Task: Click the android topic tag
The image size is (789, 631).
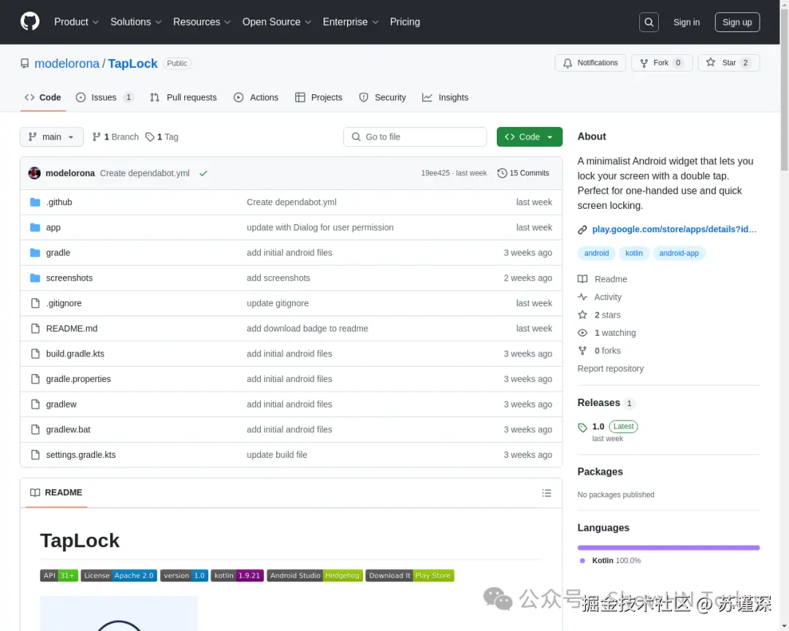Action: [x=596, y=253]
